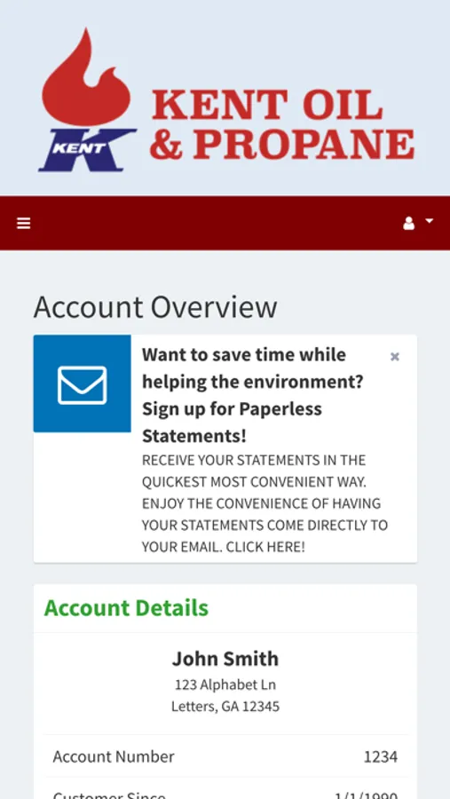Screen dimensions: 450x799
Task: Click the CLICK HERE paperless statement text
Action: tap(265, 547)
